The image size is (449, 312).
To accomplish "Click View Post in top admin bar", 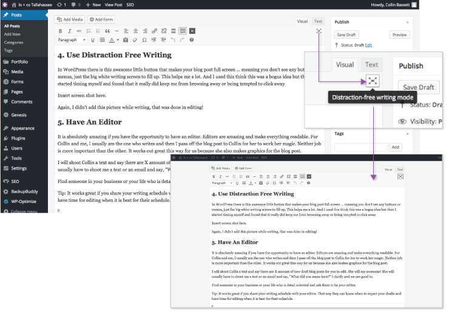I will pyautogui.click(x=113, y=5).
